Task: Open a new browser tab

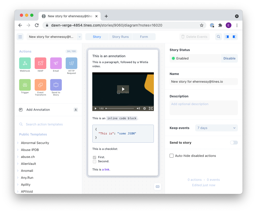Action: [106, 16]
